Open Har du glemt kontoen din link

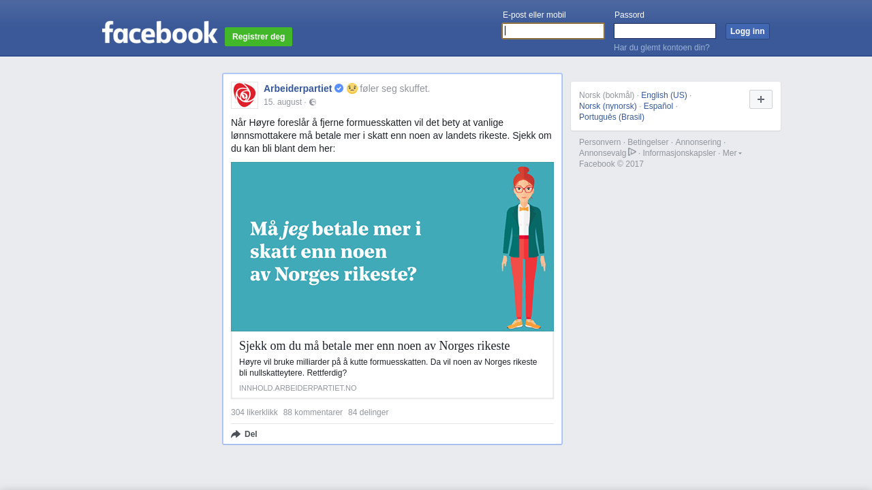tap(661, 48)
